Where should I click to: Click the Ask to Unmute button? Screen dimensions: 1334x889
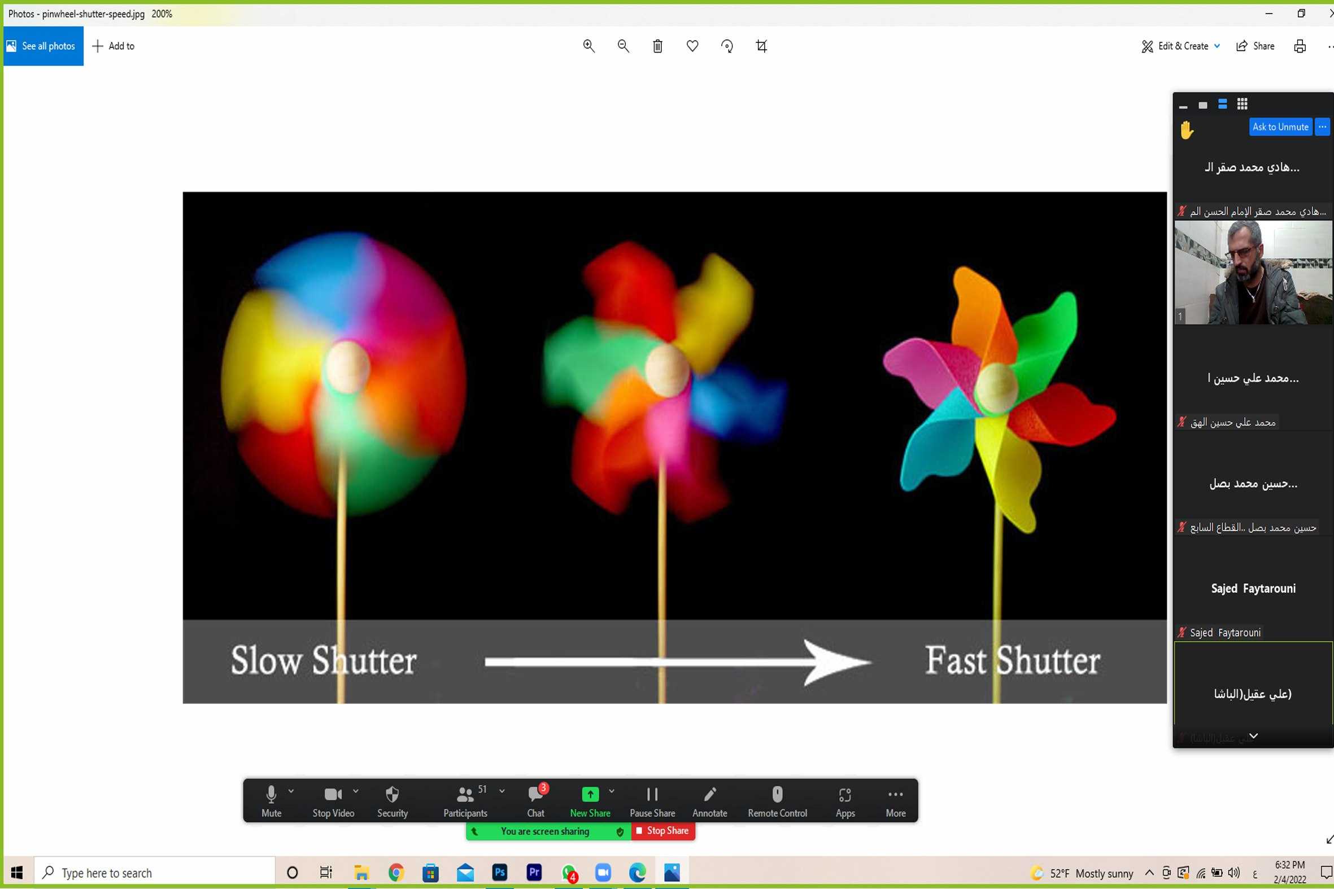coord(1280,127)
